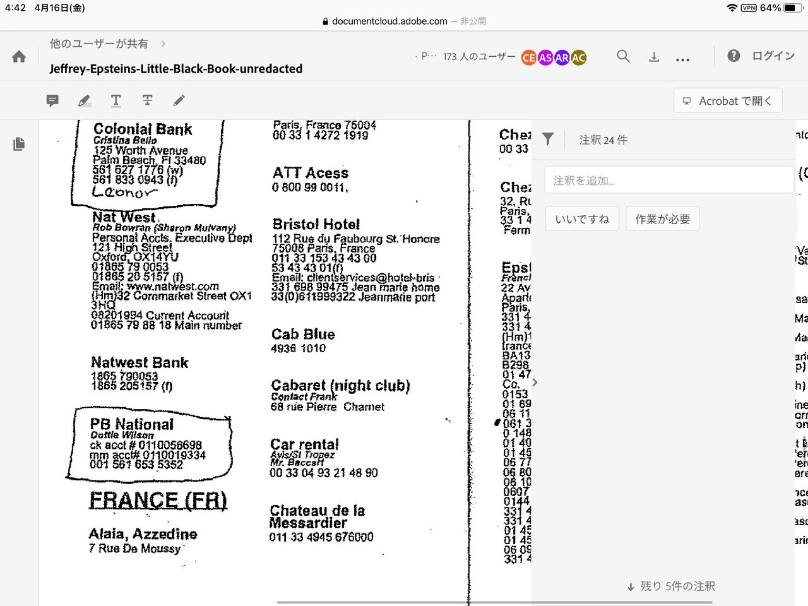Screen dimensions: 808x606
Task: Select the AR user avatar
Action: pyautogui.click(x=562, y=57)
